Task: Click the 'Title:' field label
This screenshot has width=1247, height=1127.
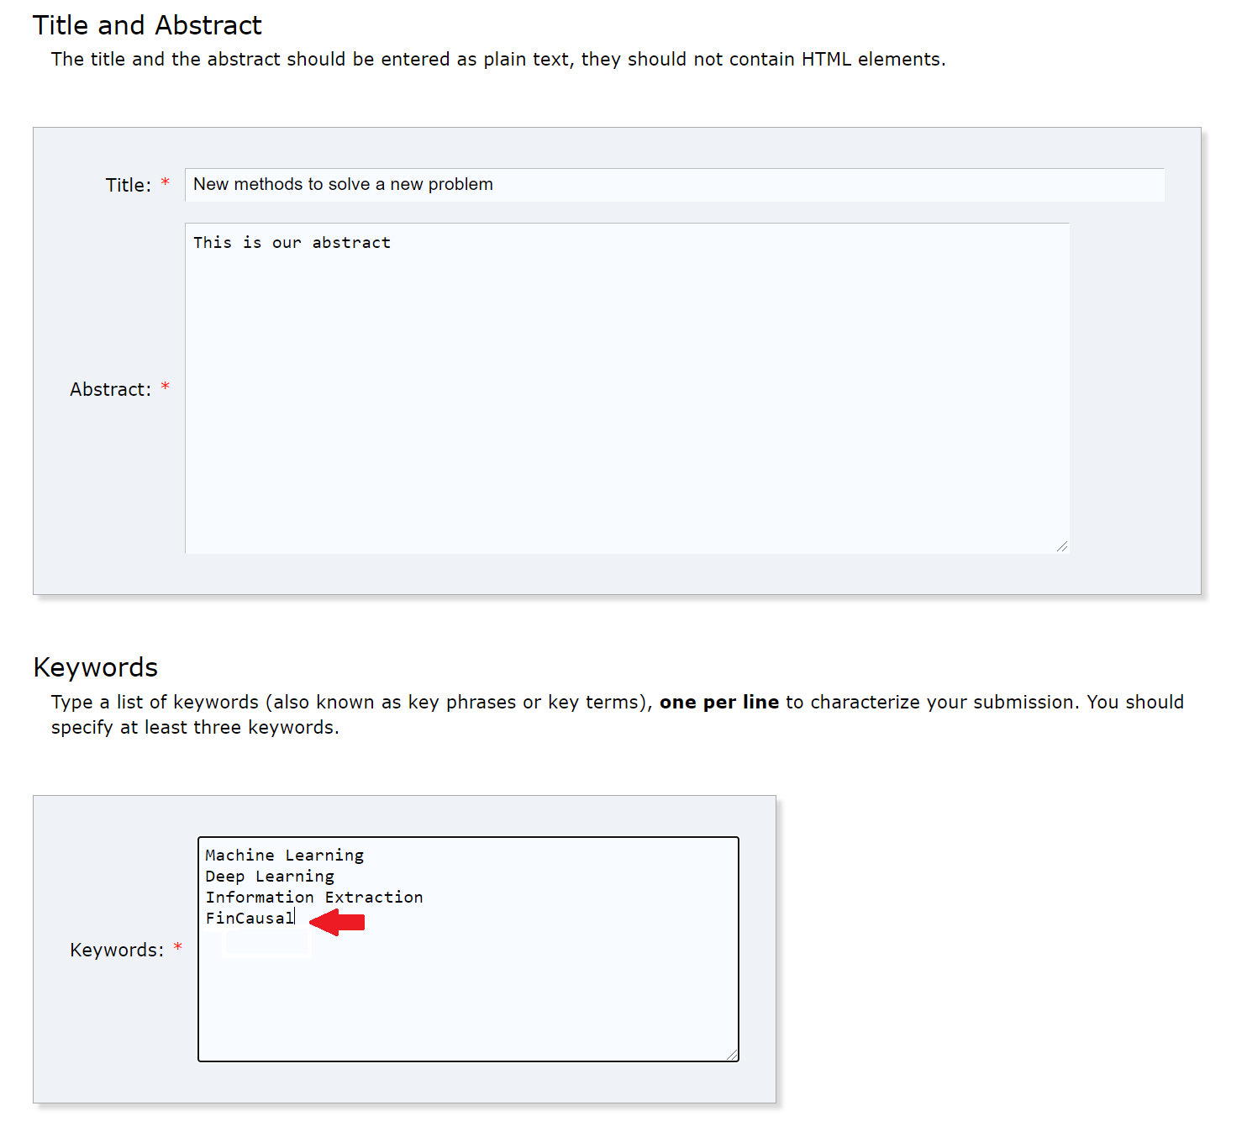Action: (128, 186)
